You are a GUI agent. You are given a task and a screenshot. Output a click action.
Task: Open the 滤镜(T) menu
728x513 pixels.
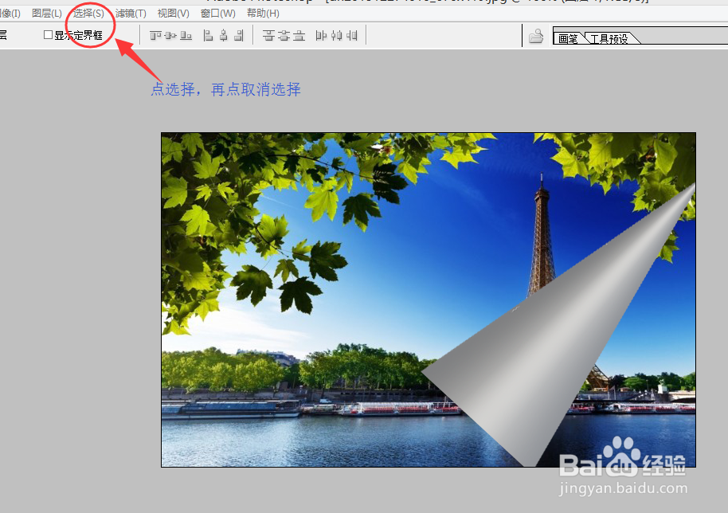coord(131,14)
